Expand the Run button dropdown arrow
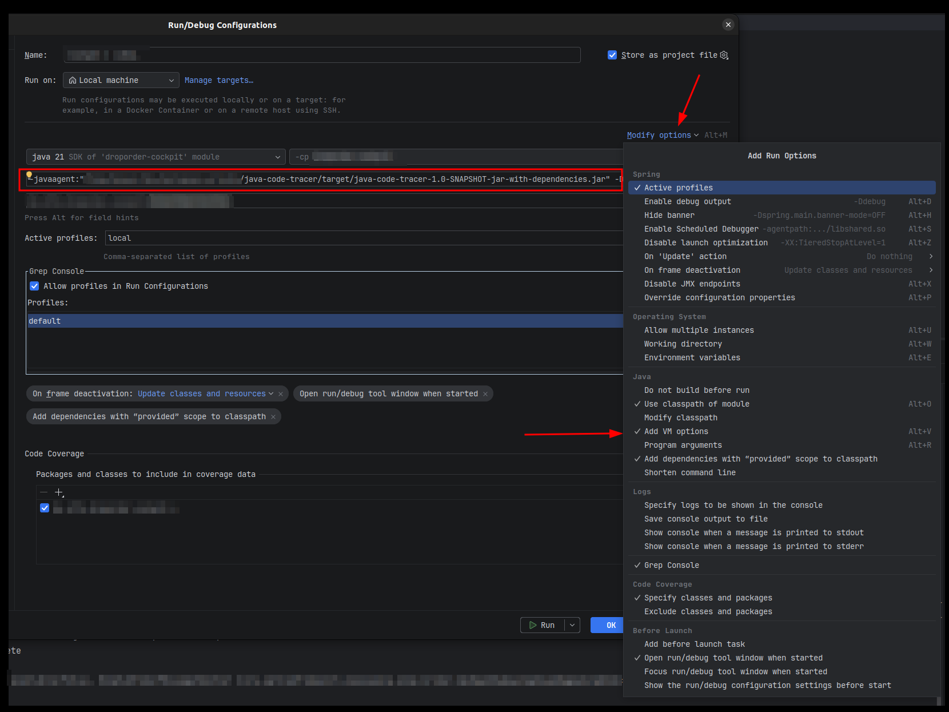Image resolution: width=949 pixels, height=712 pixels. [572, 625]
